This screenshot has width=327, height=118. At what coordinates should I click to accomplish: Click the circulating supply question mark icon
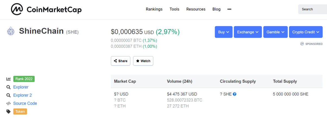tap(234, 94)
